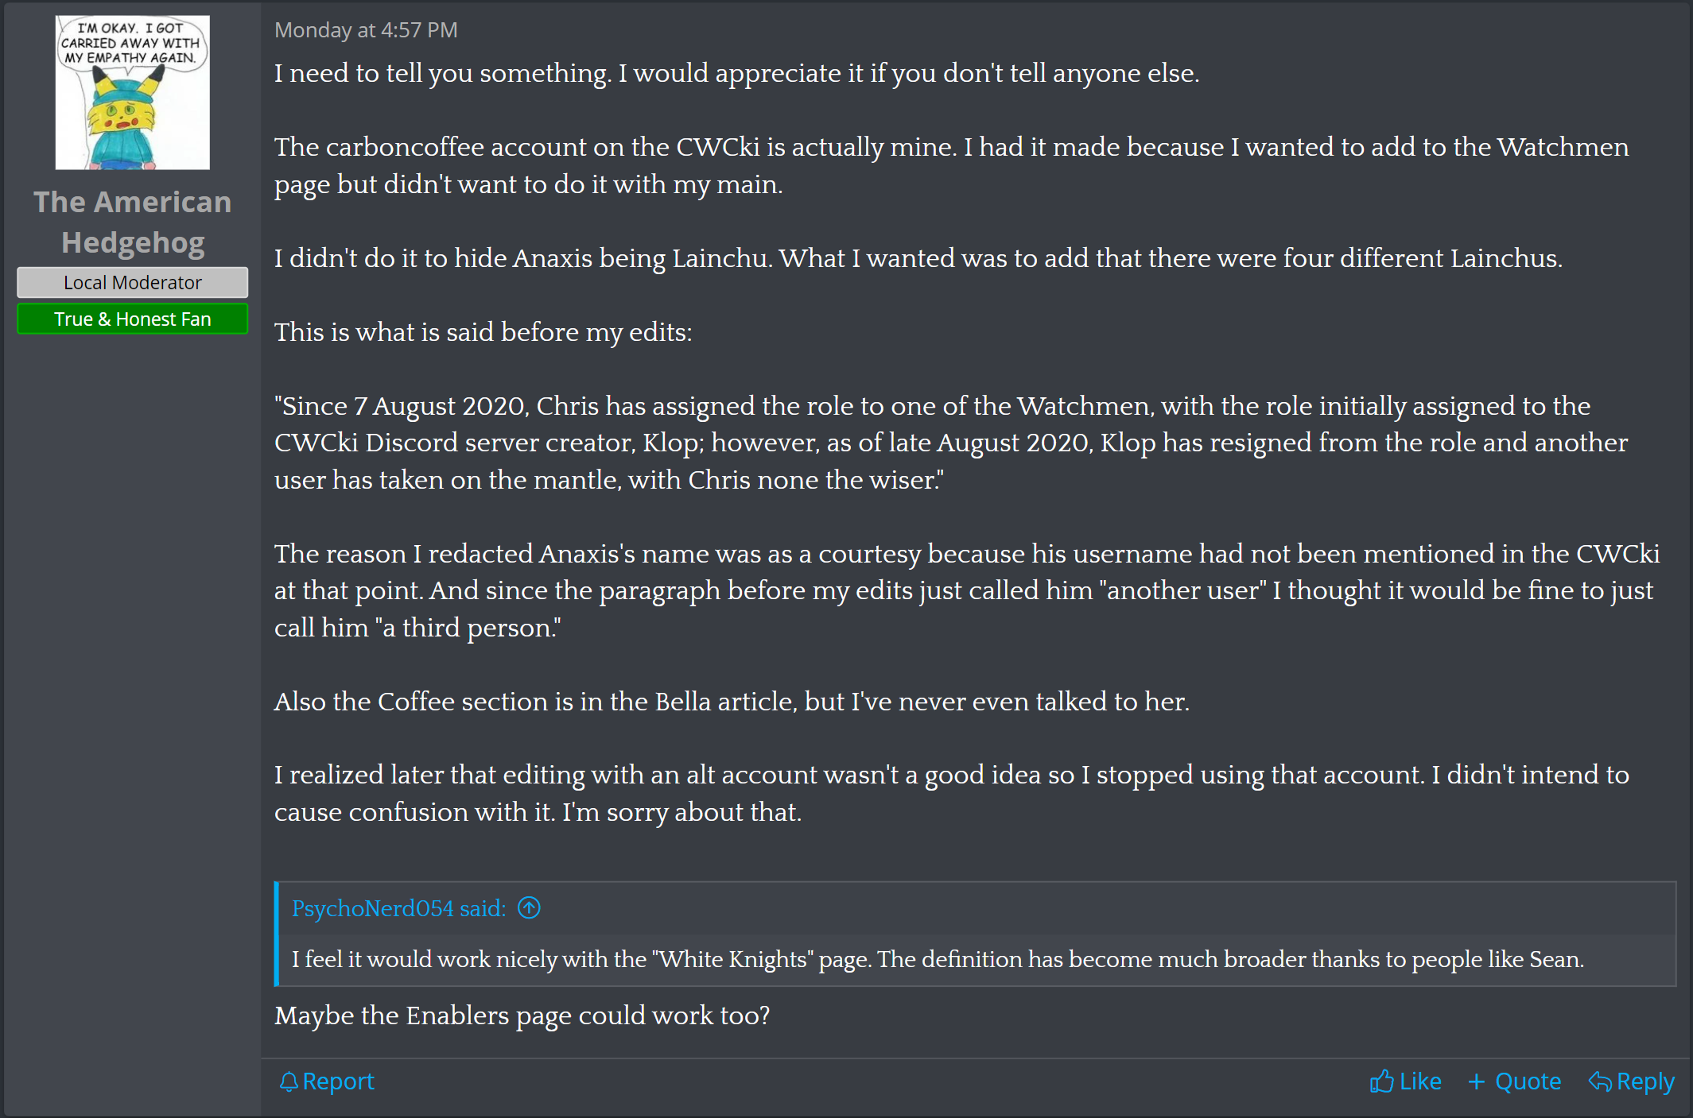Visit The American Hedgehog's profile name
The image size is (1693, 1118).
[133, 222]
